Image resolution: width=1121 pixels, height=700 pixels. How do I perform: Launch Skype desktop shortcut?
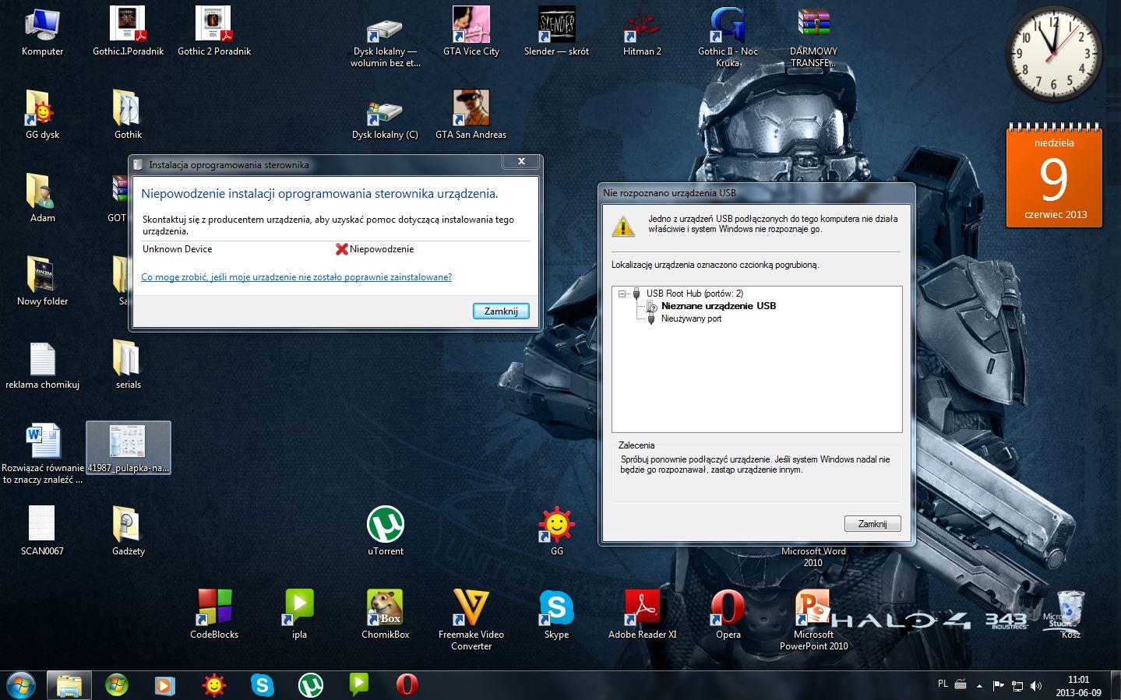pos(556,614)
